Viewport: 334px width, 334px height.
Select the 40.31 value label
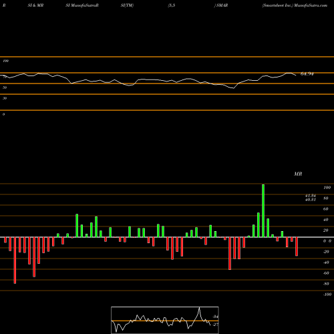(x=311, y=200)
